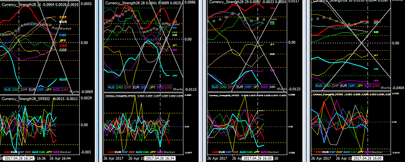405x162 pixels.
Task: Click the 26 Apr 16:44 axis label
Action: tap(60, 158)
